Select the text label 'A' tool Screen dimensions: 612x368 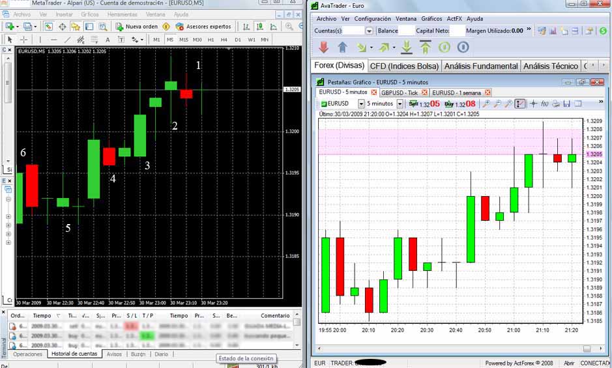107,40
